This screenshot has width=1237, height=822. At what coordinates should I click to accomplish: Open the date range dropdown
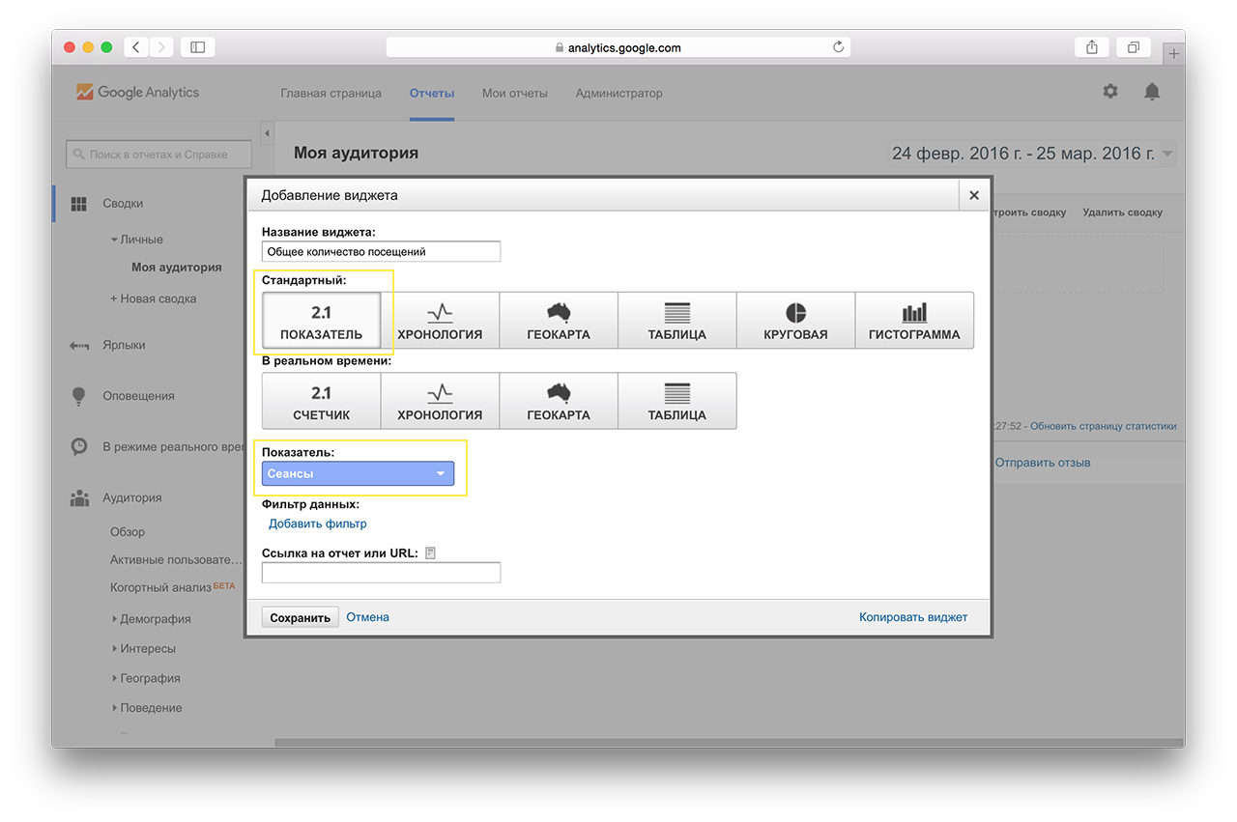pyautogui.click(x=1031, y=154)
